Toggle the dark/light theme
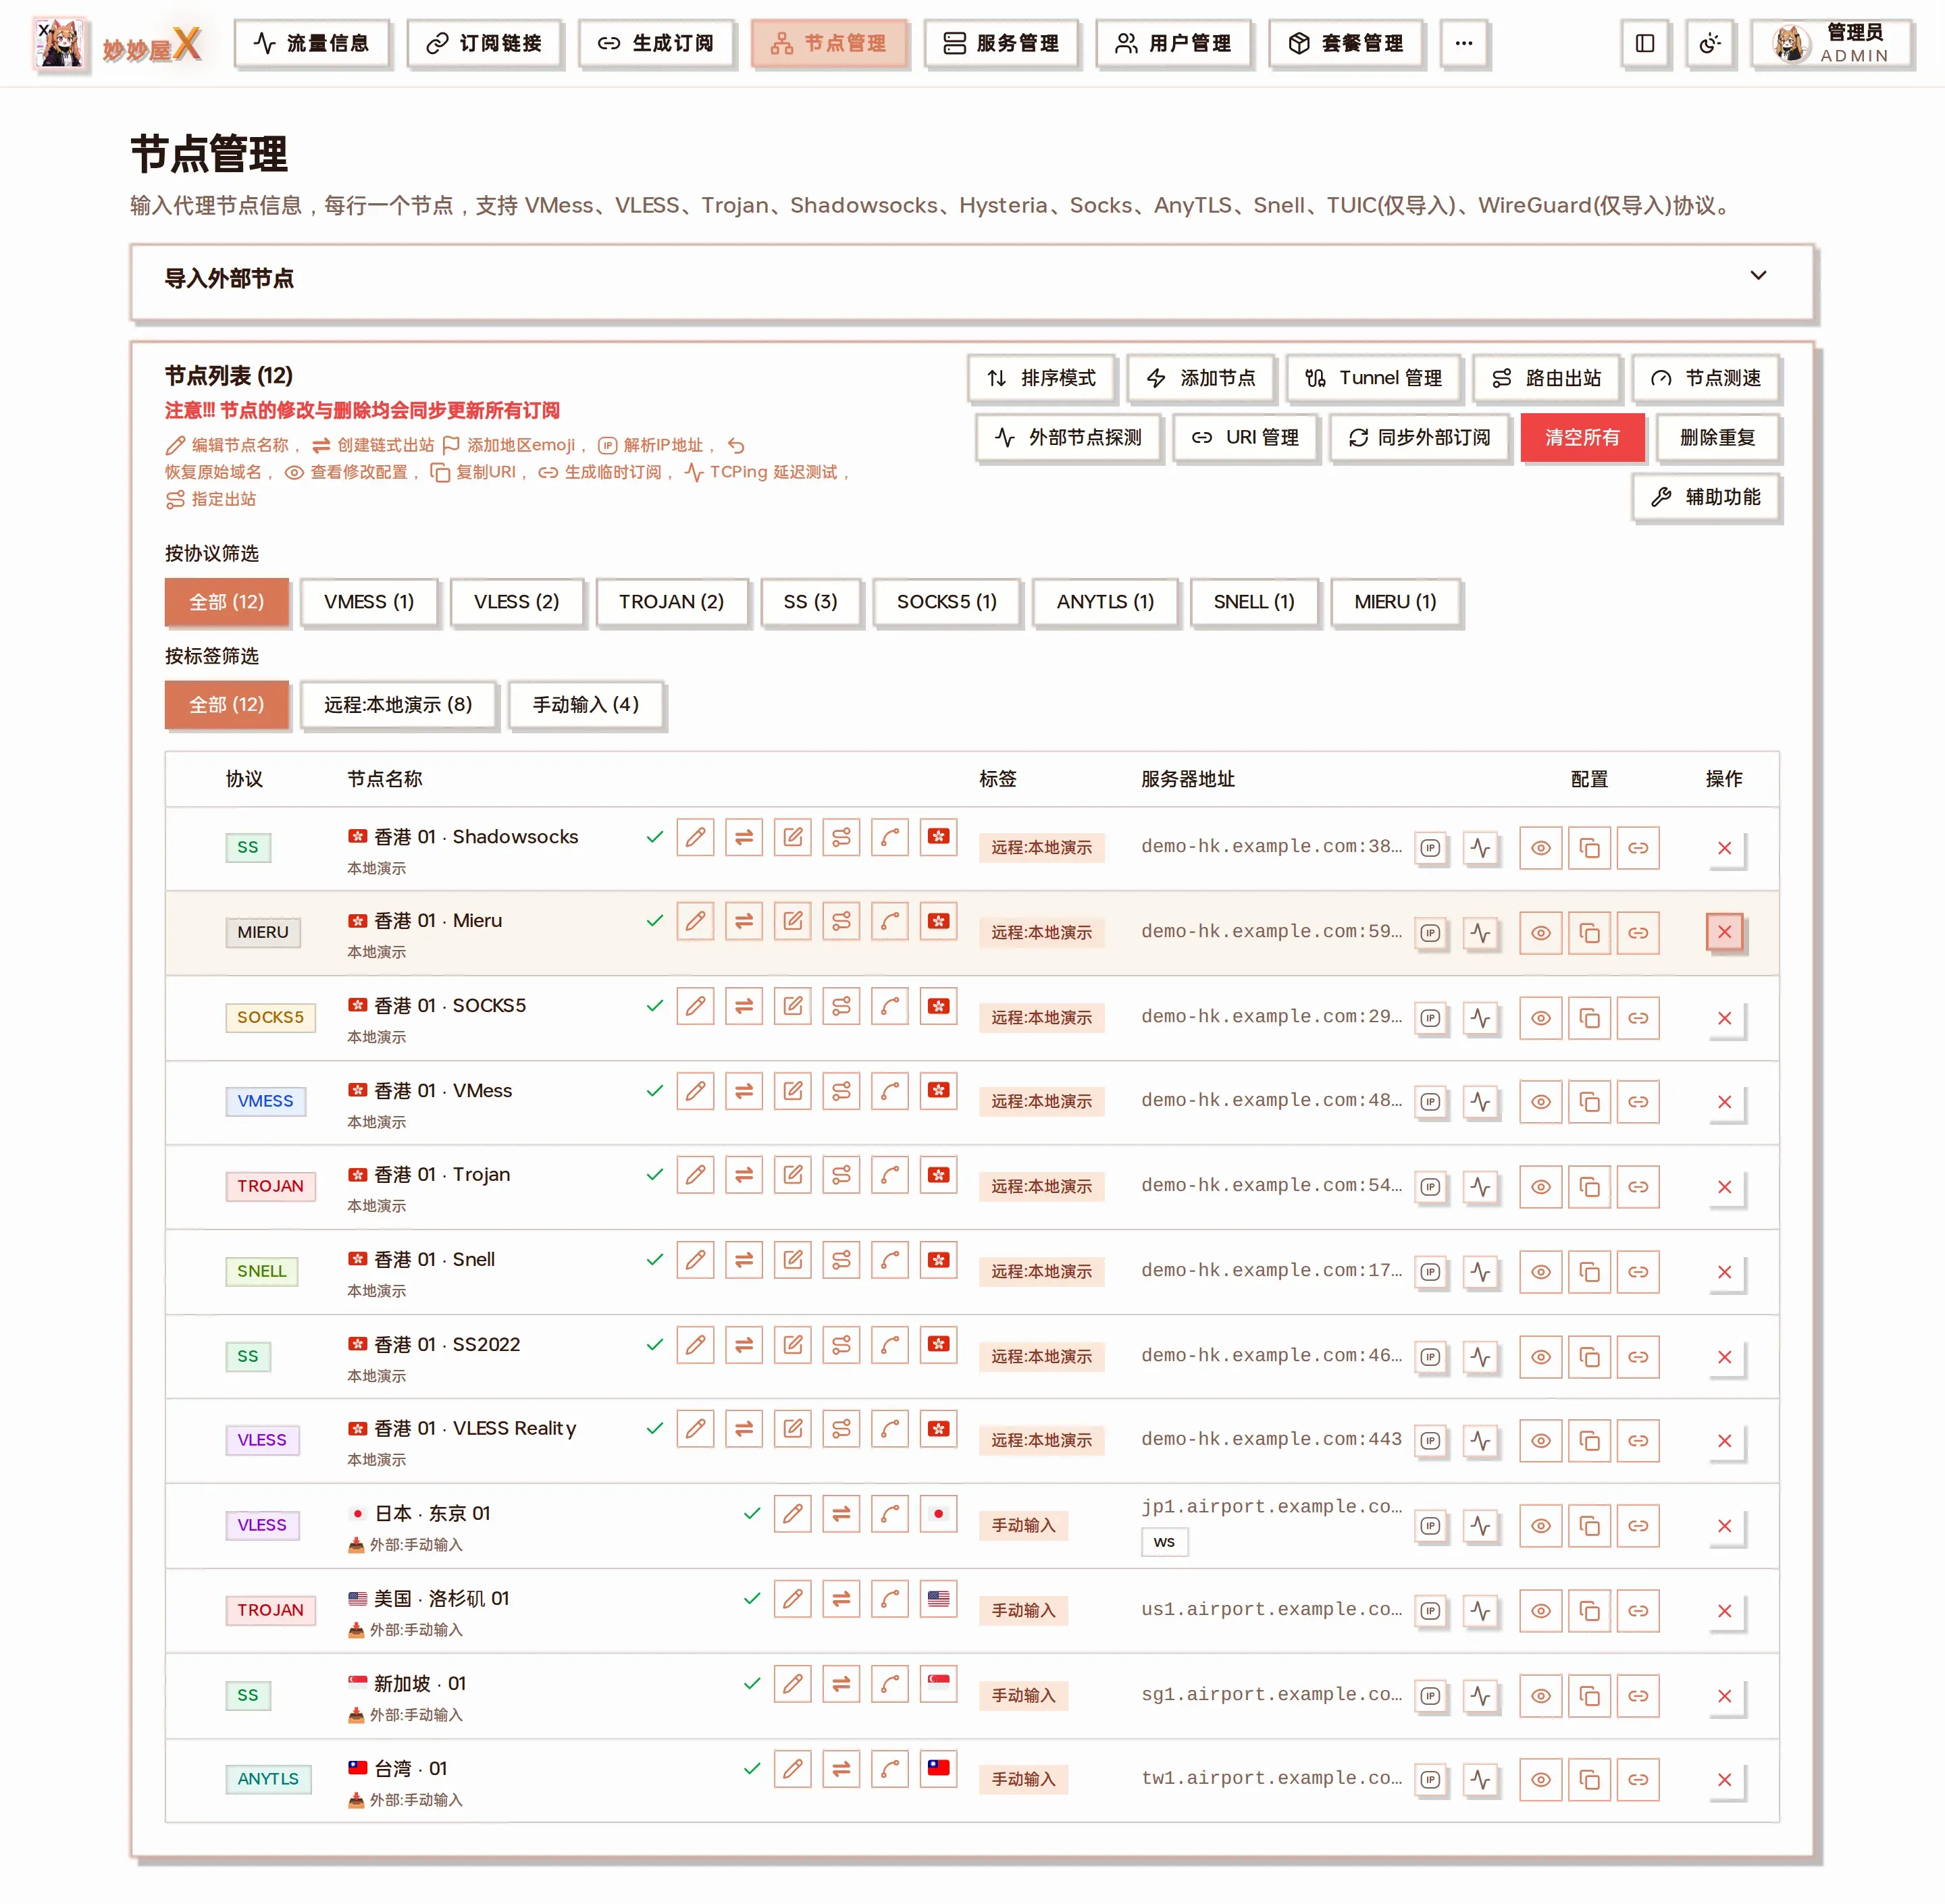The image size is (1945, 1904). coord(1709,43)
